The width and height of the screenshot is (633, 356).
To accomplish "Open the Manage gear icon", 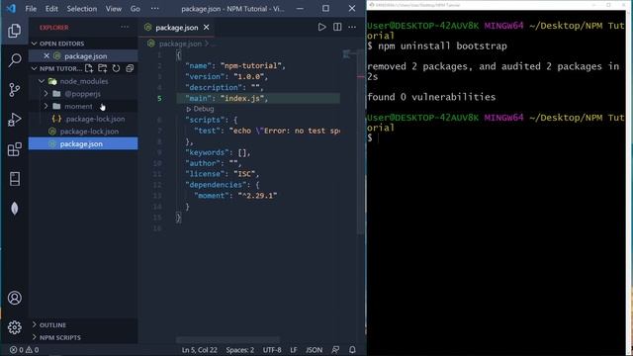I will click(x=15, y=327).
